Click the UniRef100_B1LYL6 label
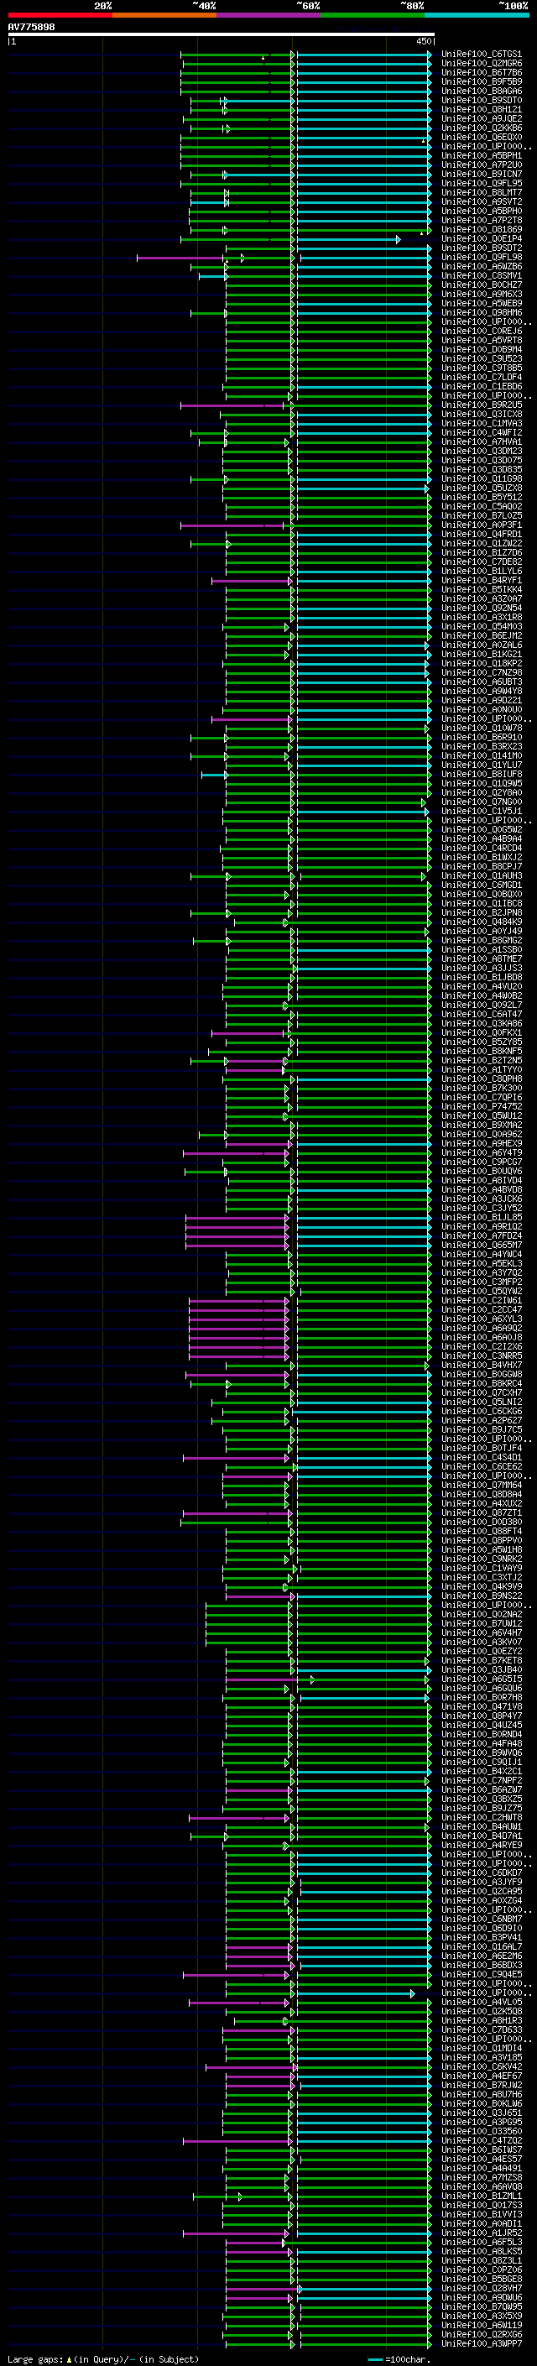Viewport: 537px width, 2366px height. click(x=481, y=572)
